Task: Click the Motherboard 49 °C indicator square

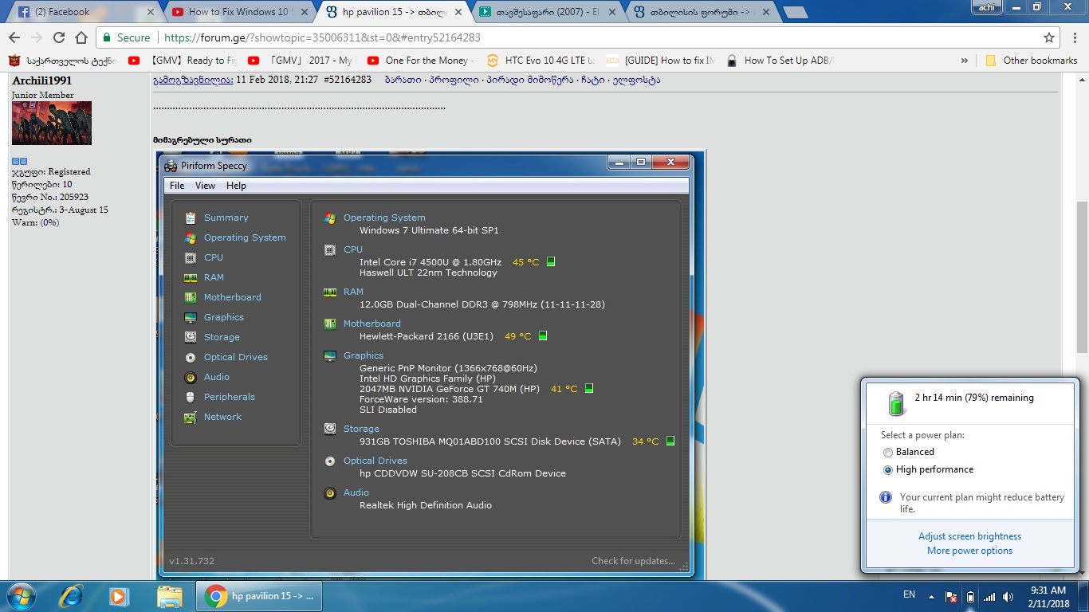Action: [543, 335]
